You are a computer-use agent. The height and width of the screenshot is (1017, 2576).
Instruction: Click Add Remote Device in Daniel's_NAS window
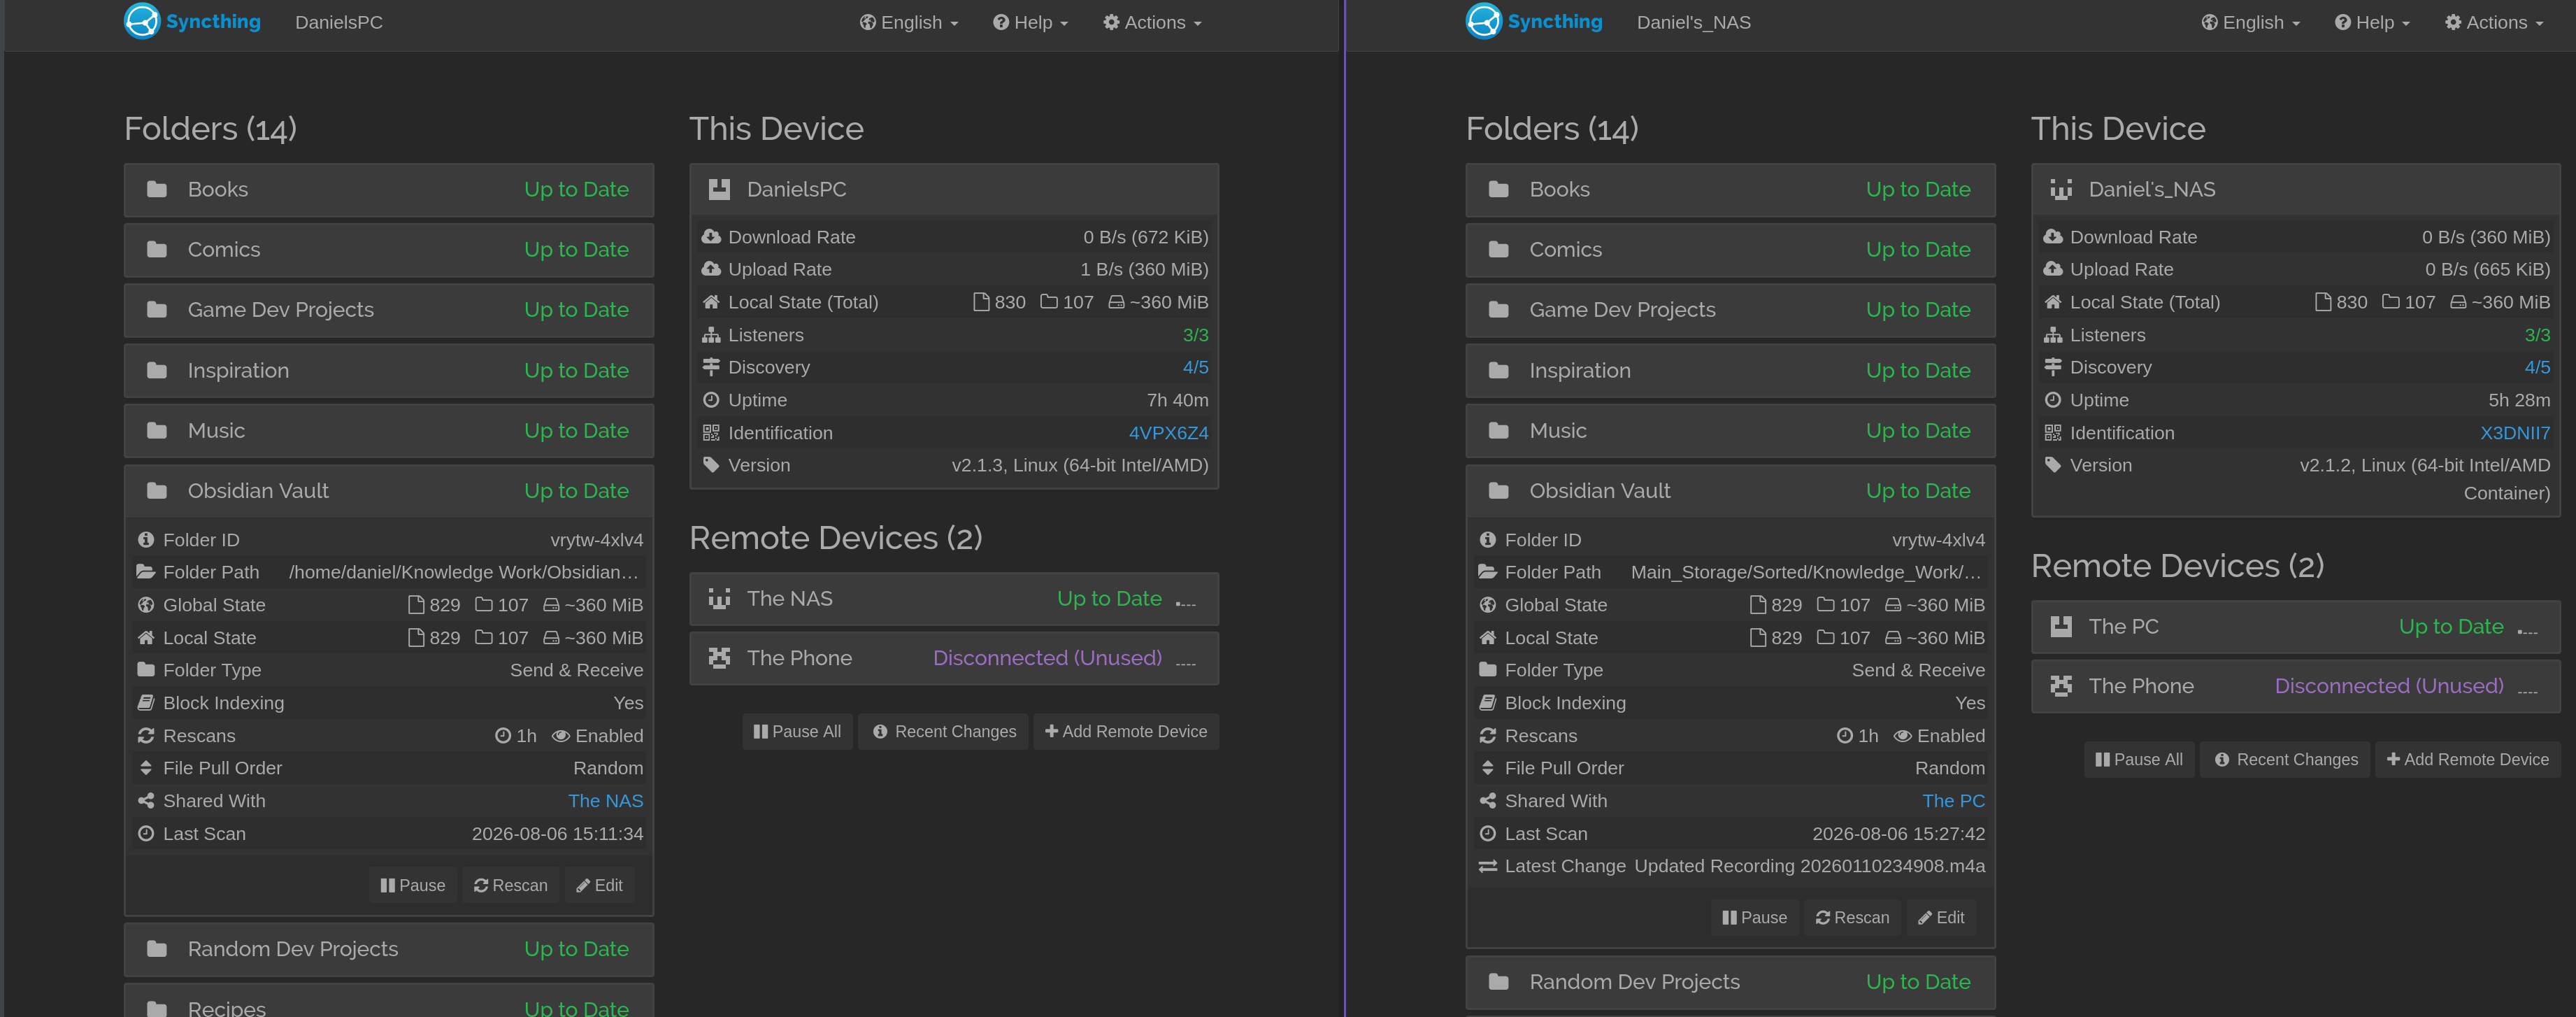tap(2468, 760)
